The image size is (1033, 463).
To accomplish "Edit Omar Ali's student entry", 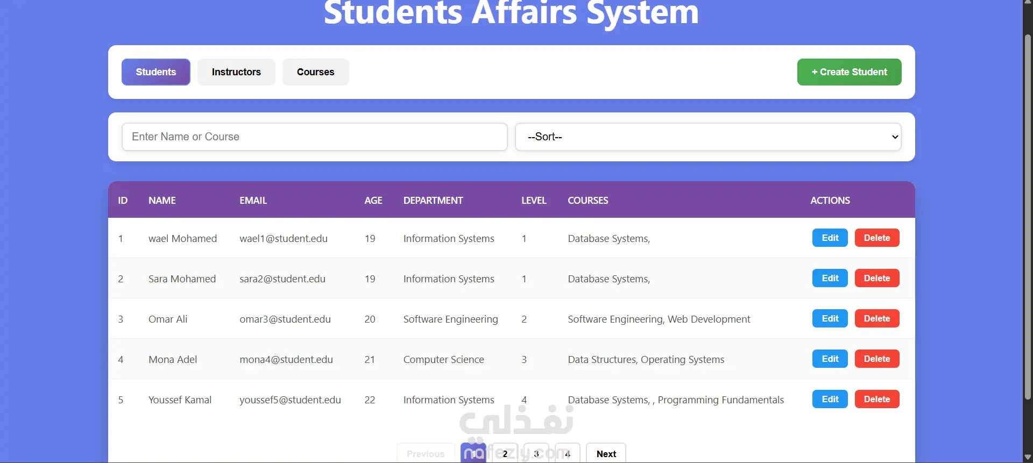I will (x=830, y=318).
